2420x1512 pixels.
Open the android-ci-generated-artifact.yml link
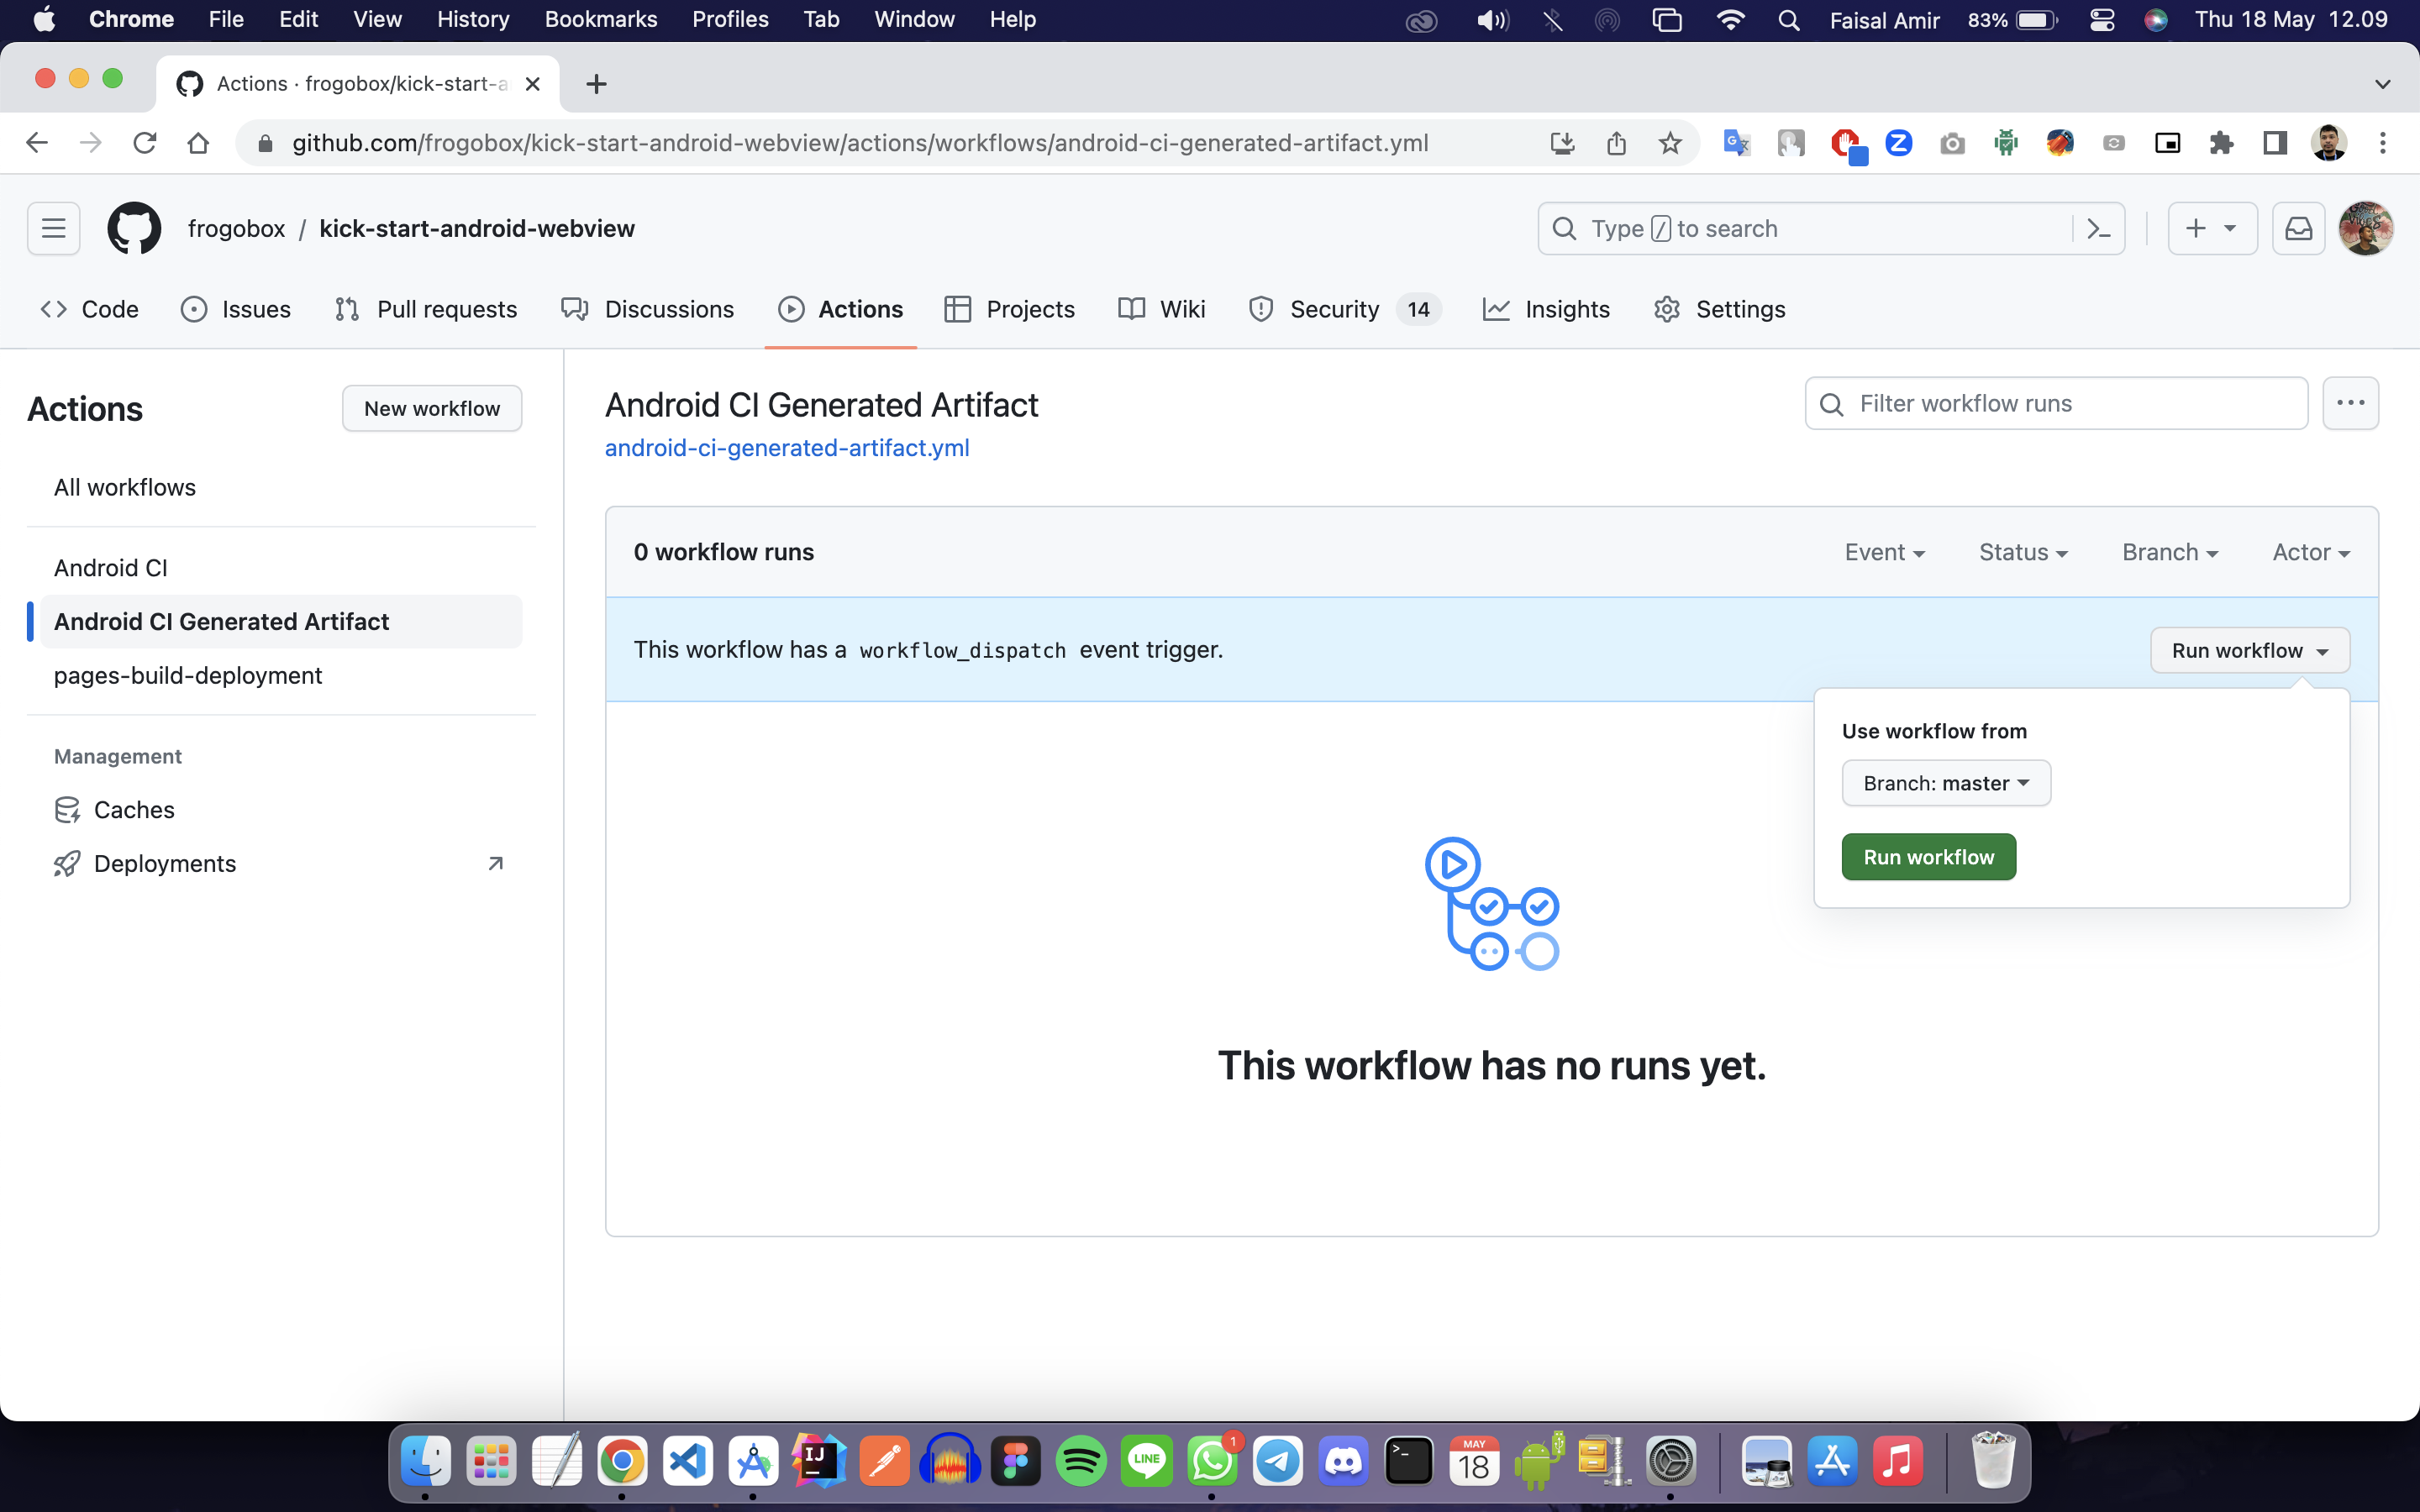coord(787,448)
